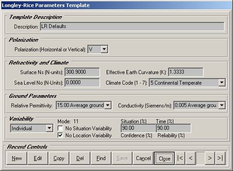Click the grayed-out Save button

[x=122, y=158]
